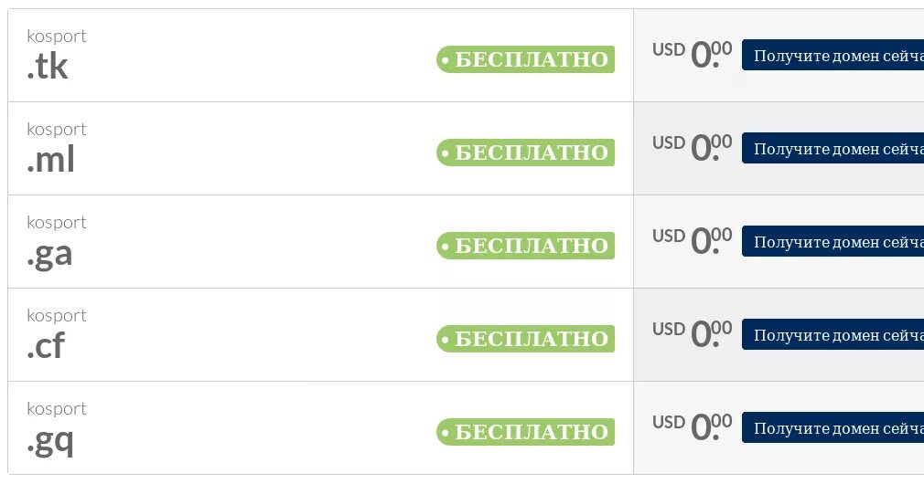Get the kosport.ml domain now

[x=833, y=148]
